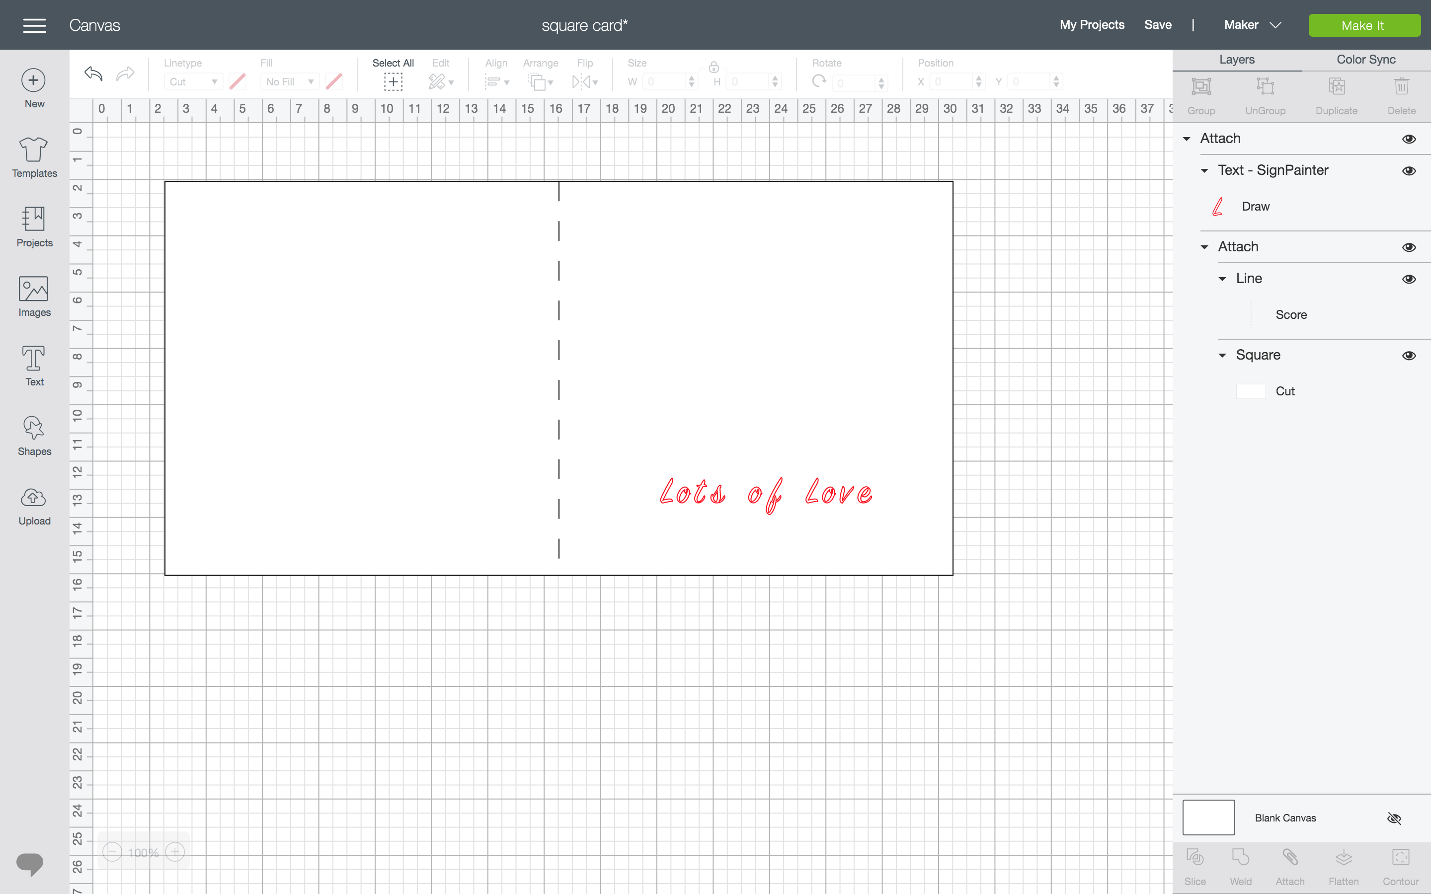The width and height of the screenshot is (1431, 894).
Task: Select the Duplicate icon in toolbar
Action: click(1336, 93)
